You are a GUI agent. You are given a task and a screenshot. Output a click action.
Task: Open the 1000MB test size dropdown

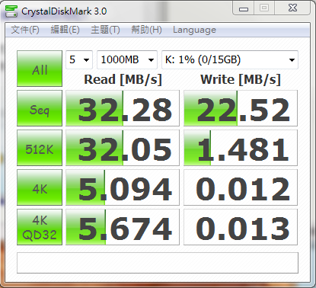(x=127, y=60)
